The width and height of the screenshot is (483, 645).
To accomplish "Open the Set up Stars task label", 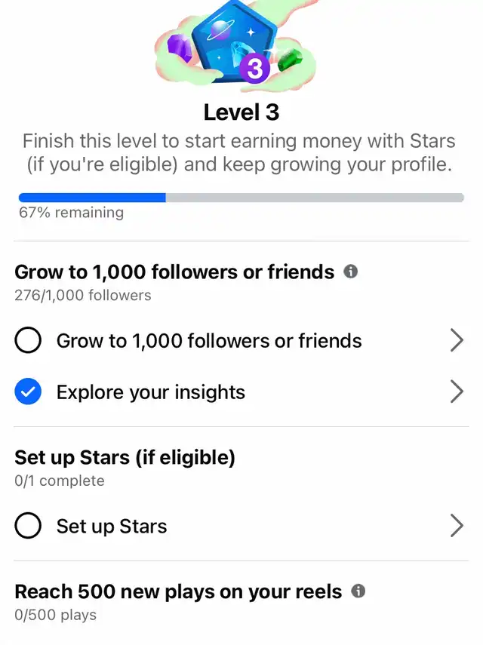I will 112,526.
